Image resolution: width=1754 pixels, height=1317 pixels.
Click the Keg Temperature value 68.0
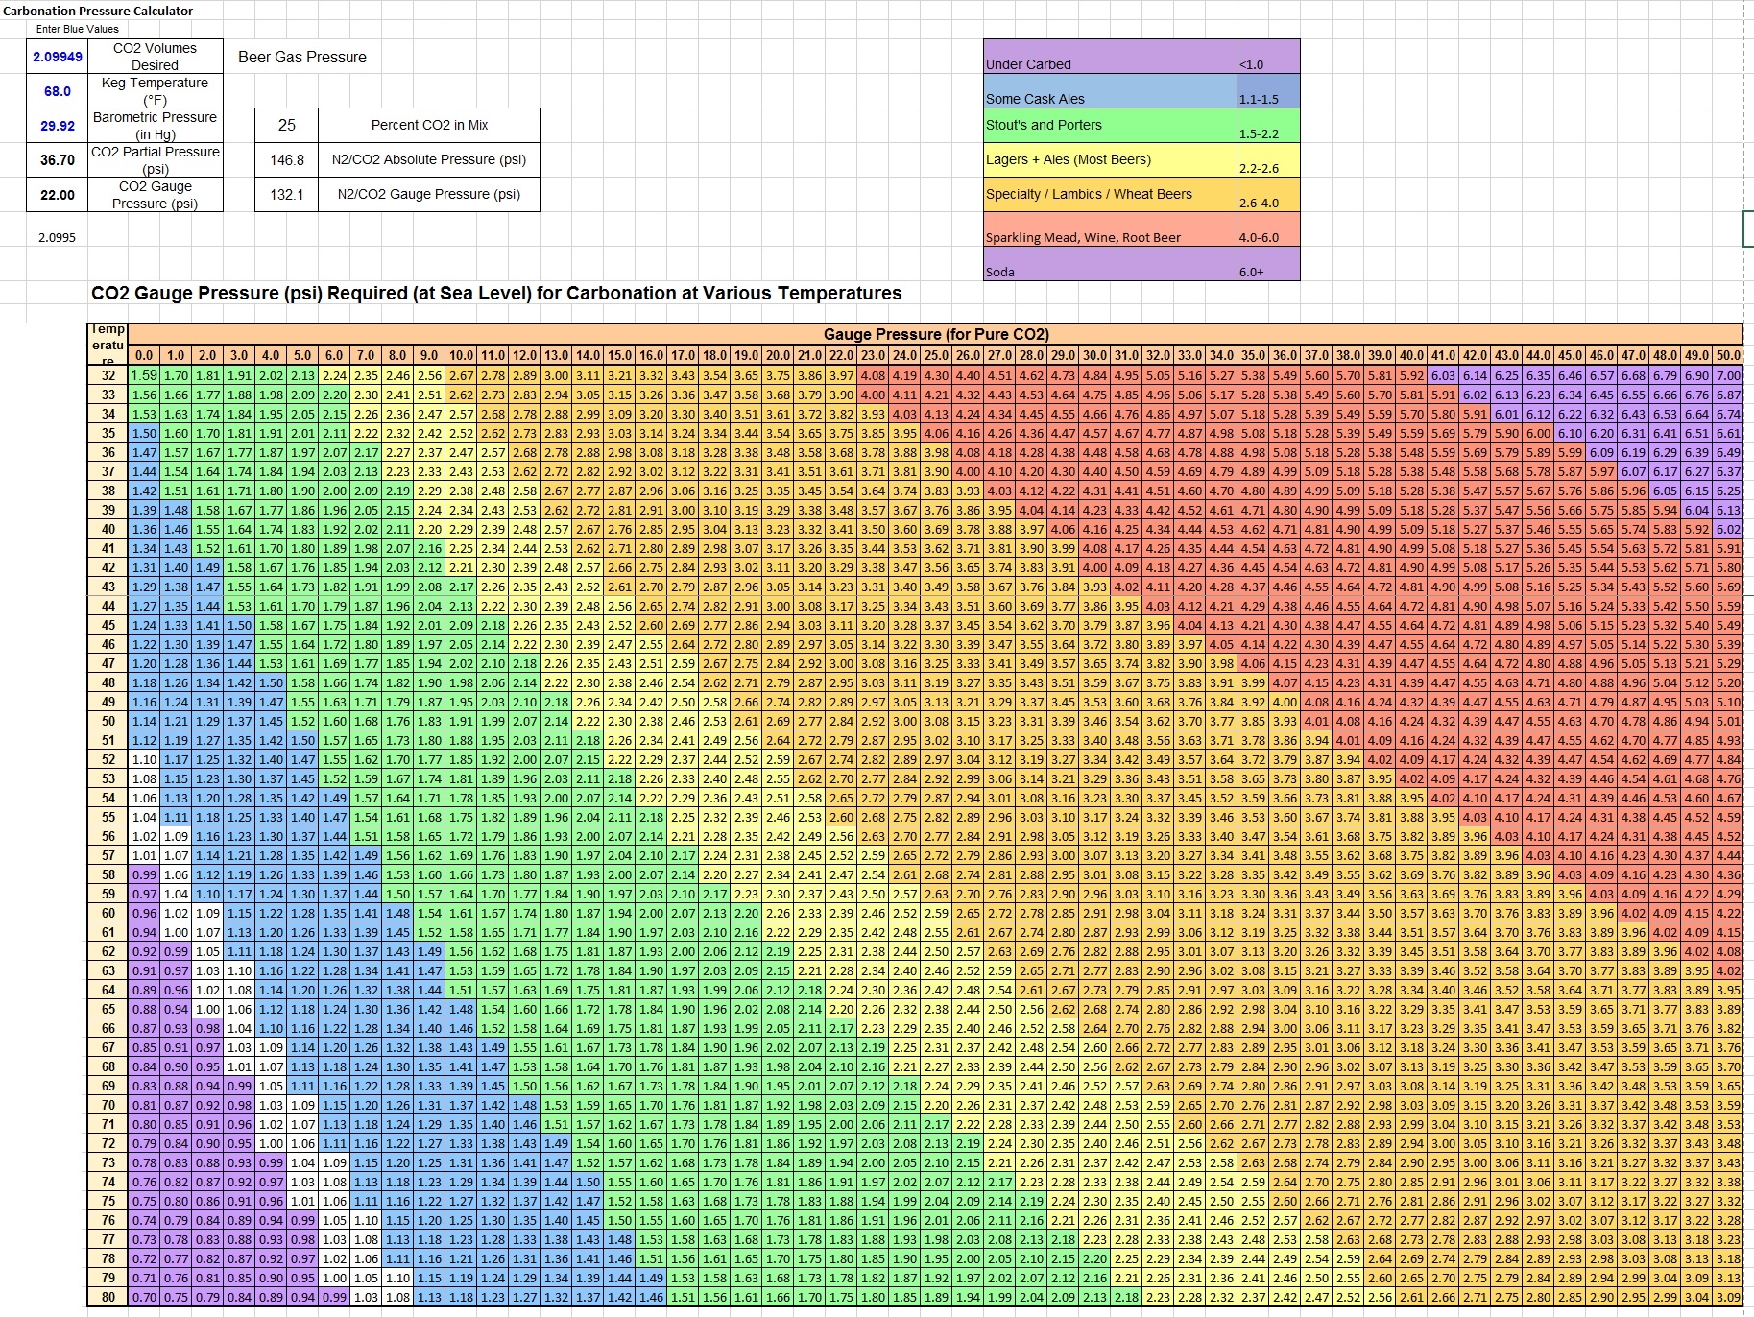[58, 91]
